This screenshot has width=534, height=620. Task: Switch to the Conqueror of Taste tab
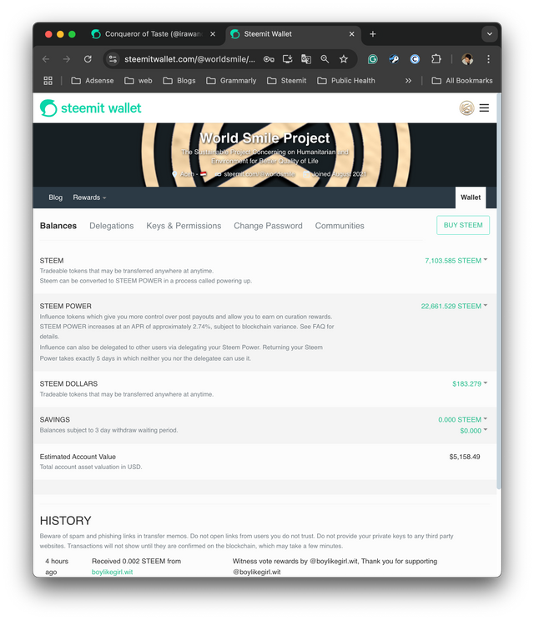(154, 34)
